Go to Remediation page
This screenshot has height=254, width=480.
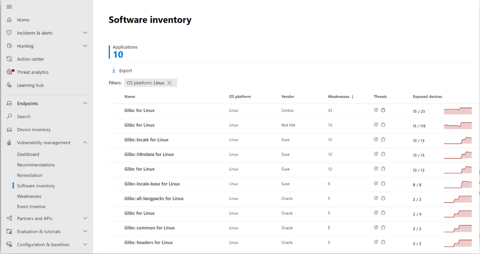(x=30, y=175)
